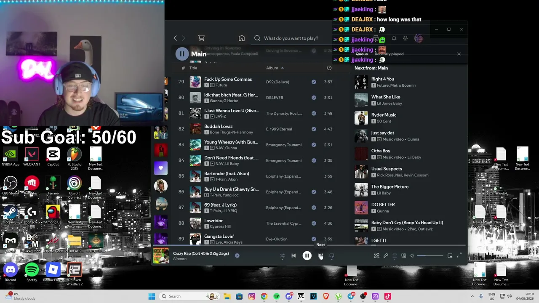Toggle saved check for Don't Need Friends
The height and width of the screenshot is (303, 539).
coord(314,160)
